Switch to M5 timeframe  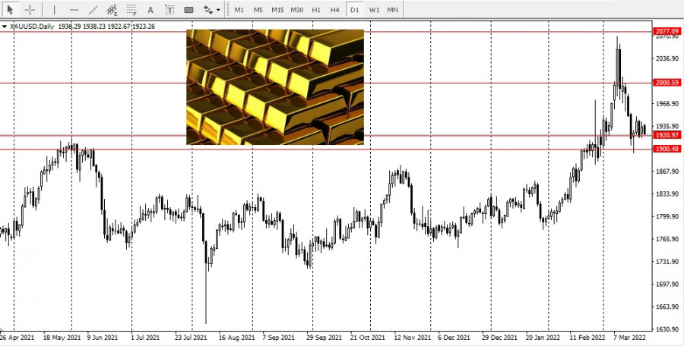tap(258, 10)
